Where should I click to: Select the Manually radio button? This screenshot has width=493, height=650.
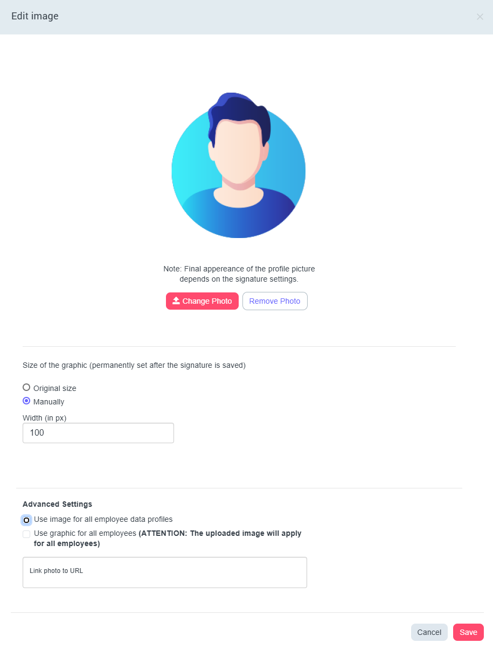click(x=26, y=401)
